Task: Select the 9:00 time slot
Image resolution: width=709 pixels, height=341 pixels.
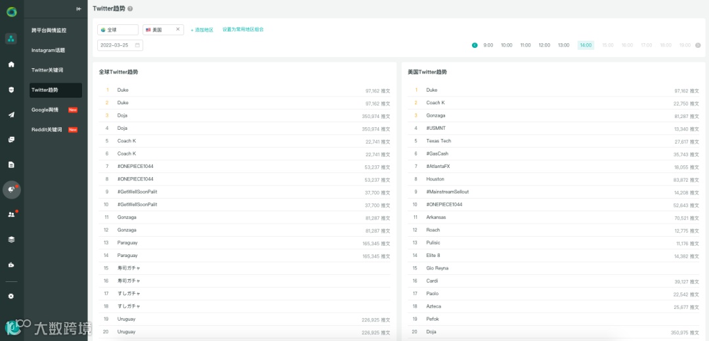Action: (x=488, y=45)
